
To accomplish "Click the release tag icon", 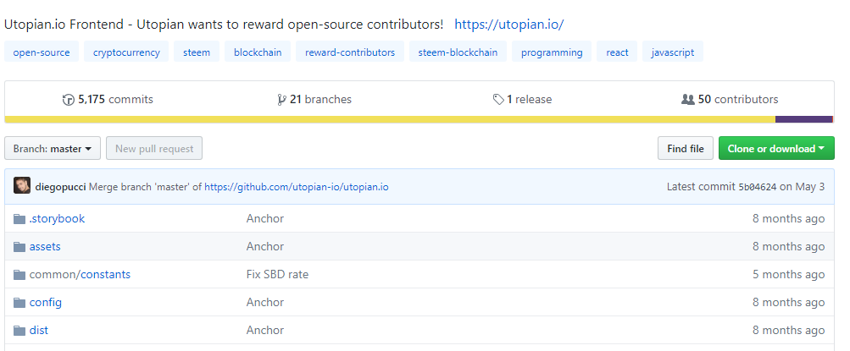I will 498,100.
